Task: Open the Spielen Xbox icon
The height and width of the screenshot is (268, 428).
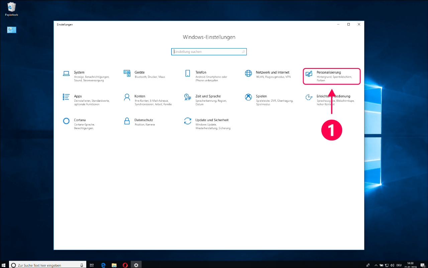Action: point(248,97)
